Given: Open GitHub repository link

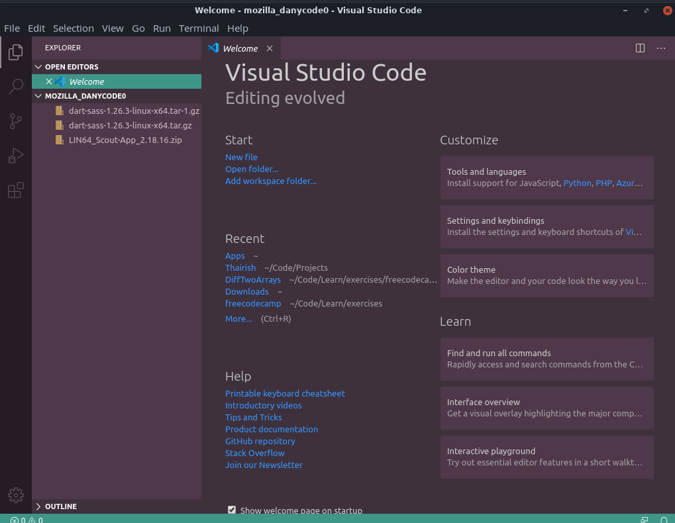Looking at the screenshot, I should point(260,442).
